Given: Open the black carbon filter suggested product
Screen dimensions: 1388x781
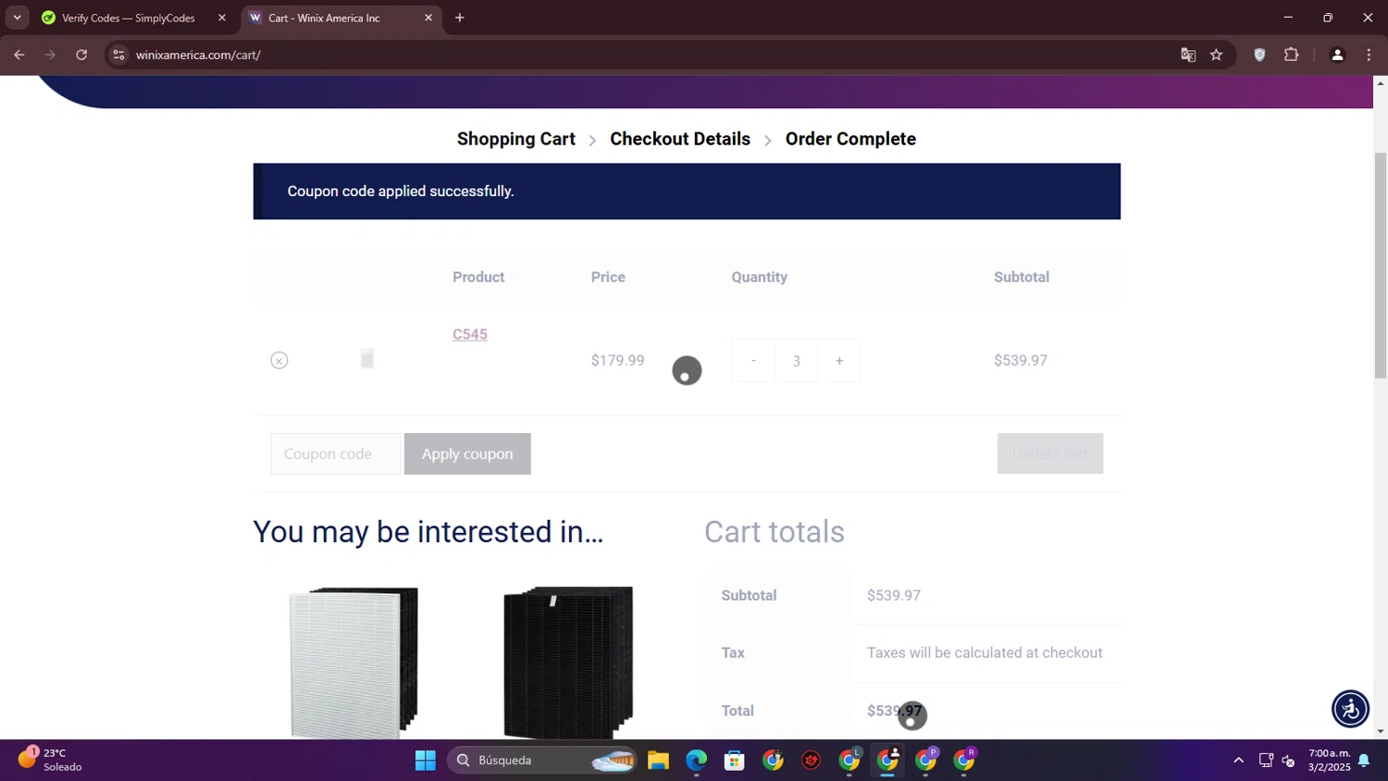Looking at the screenshot, I should [x=568, y=663].
